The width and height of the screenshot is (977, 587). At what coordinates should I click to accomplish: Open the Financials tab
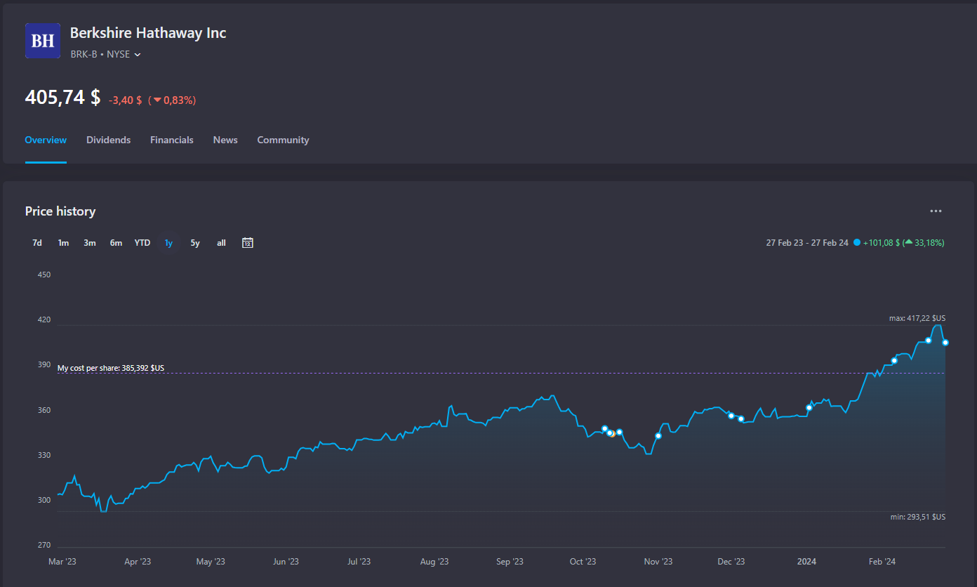coord(172,140)
